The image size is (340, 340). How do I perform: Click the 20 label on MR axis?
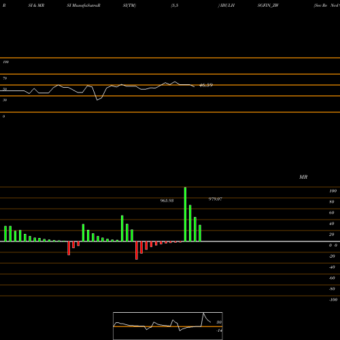click(332, 235)
